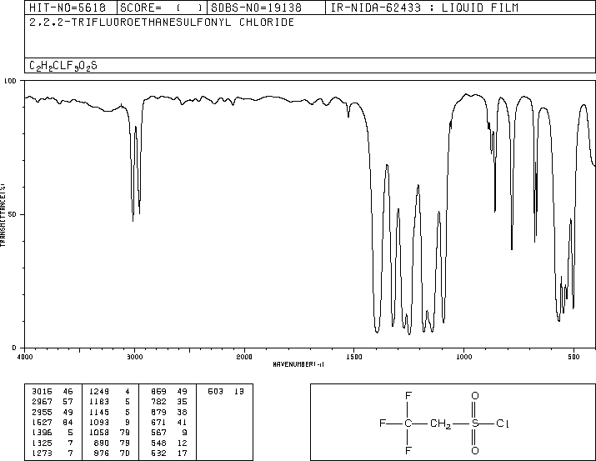The height and width of the screenshot is (461, 596).
Task: Select peak table value 671
Action: [159, 422]
